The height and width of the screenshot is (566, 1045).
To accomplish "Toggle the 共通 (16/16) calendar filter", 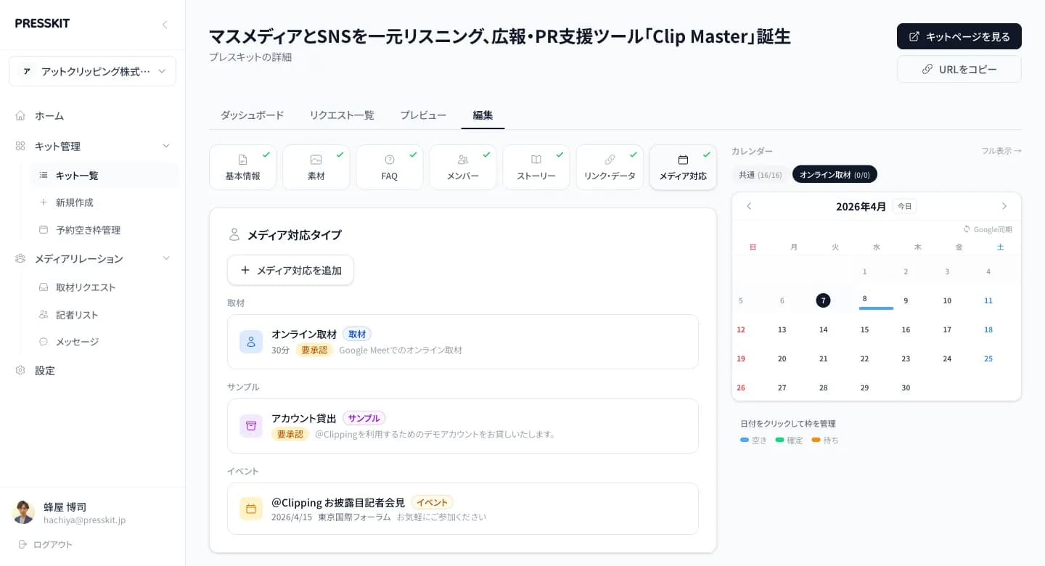I will [761, 174].
